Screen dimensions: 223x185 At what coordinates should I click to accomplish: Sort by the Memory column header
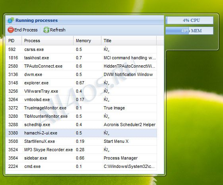[x=87, y=41]
